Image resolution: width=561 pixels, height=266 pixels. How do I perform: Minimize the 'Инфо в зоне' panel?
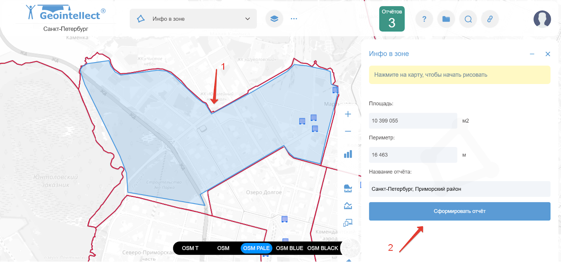tap(532, 54)
